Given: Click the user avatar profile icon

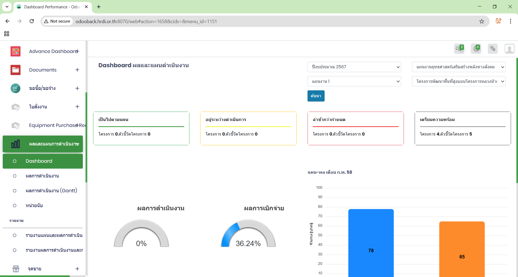Looking at the screenshot, I should [509, 49].
